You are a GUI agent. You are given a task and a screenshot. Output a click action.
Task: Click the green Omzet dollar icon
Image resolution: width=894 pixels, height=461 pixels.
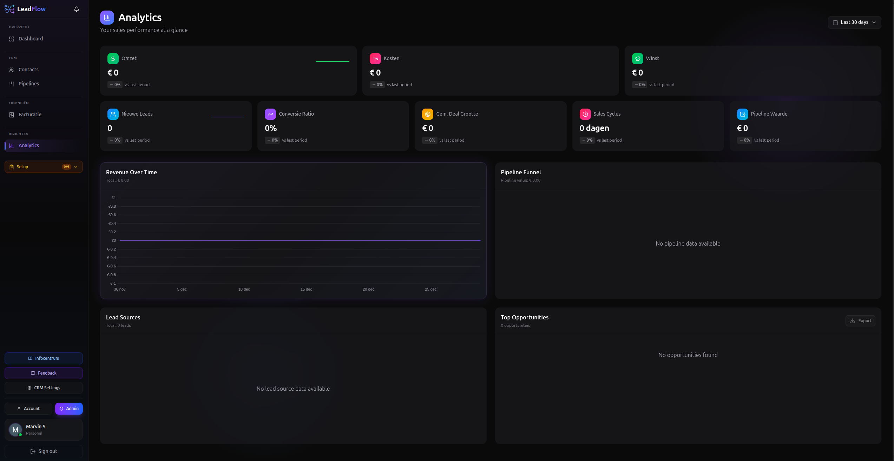point(113,59)
